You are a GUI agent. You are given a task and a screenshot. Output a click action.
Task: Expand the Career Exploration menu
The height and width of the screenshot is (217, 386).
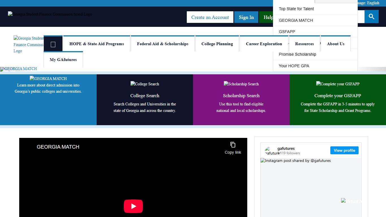(264, 44)
